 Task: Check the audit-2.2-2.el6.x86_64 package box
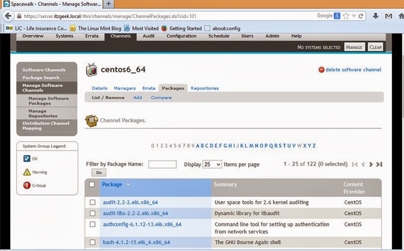92,202
